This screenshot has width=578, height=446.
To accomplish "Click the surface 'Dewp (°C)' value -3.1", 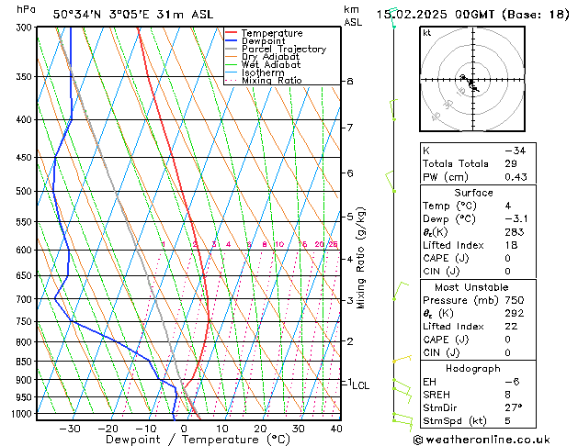I will click(516, 219).
